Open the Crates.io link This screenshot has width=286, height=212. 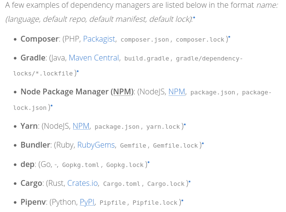(82, 183)
